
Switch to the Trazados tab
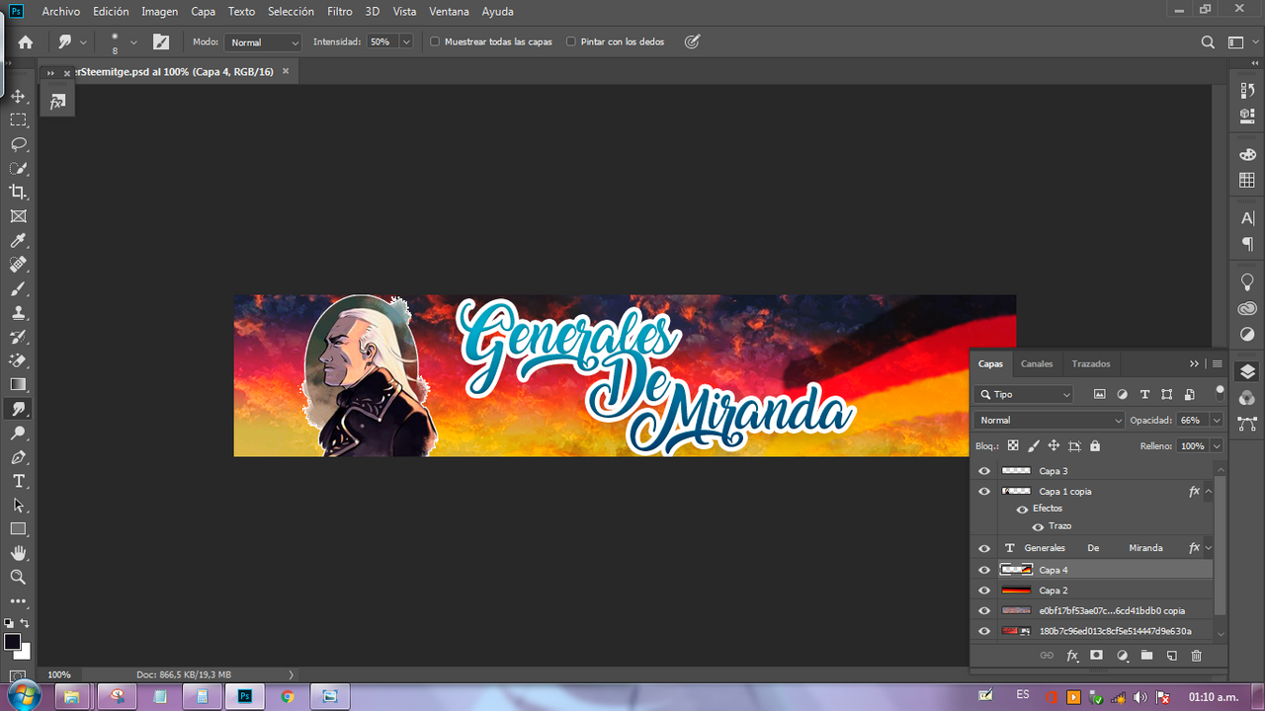1091,363
